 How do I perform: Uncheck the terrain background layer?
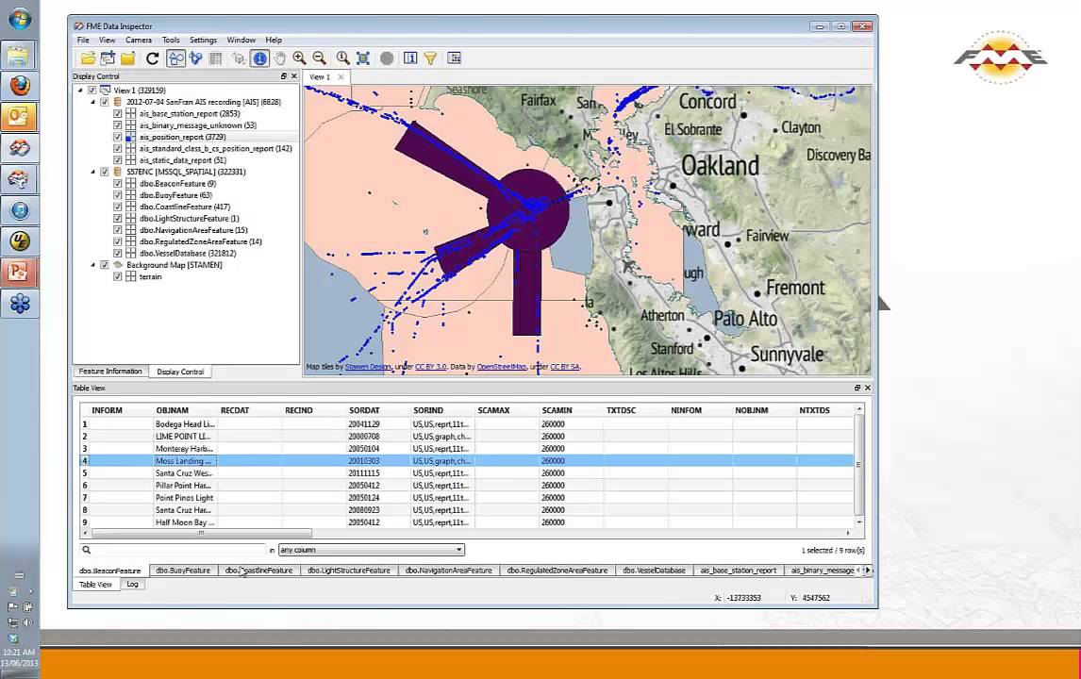(x=117, y=276)
